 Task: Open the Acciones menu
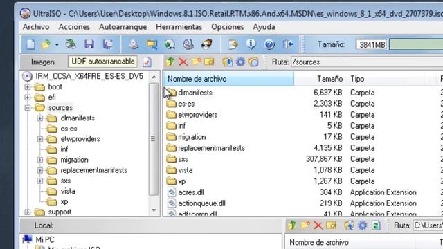click(x=74, y=27)
